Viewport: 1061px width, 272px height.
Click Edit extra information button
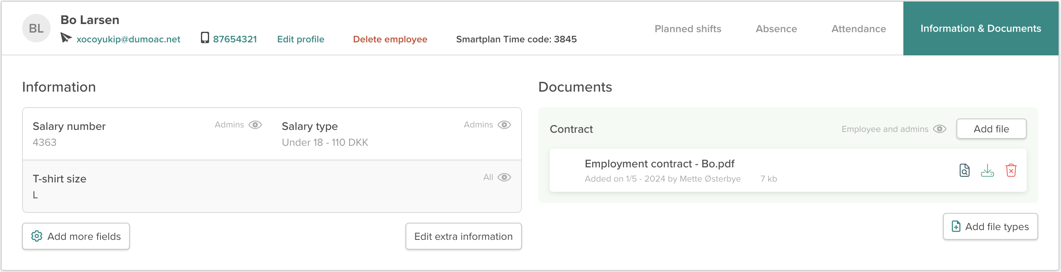point(463,236)
